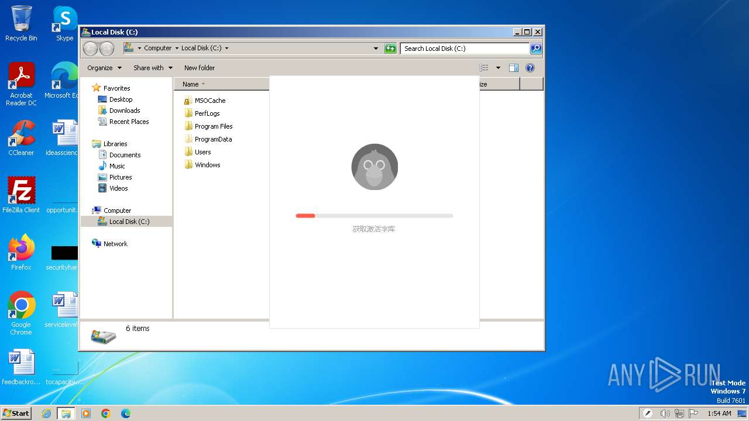Open the Pictures library
The height and width of the screenshot is (421, 749).
[115, 177]
